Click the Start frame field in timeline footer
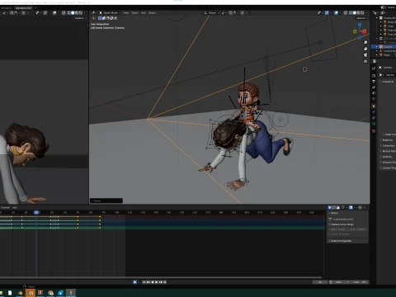This screenshot has width=396, height=297. pos(343,282)
